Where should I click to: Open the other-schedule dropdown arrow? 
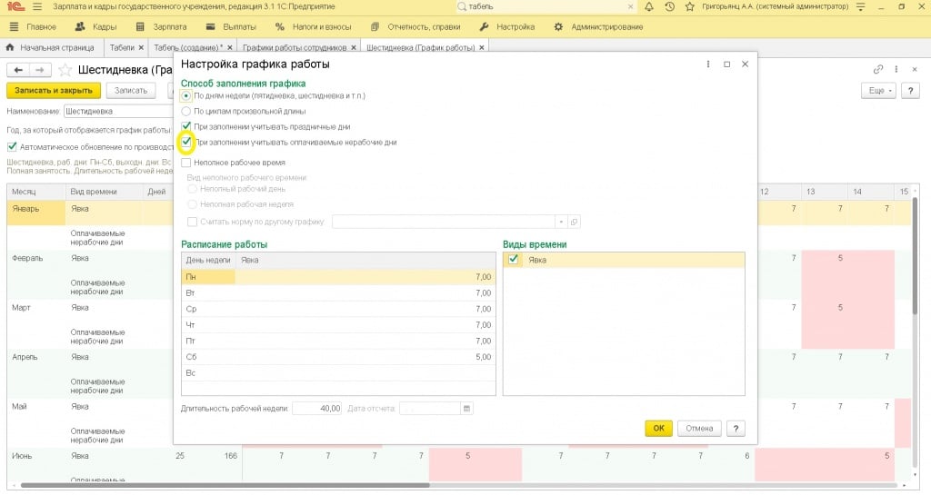(x=562, y=222)
